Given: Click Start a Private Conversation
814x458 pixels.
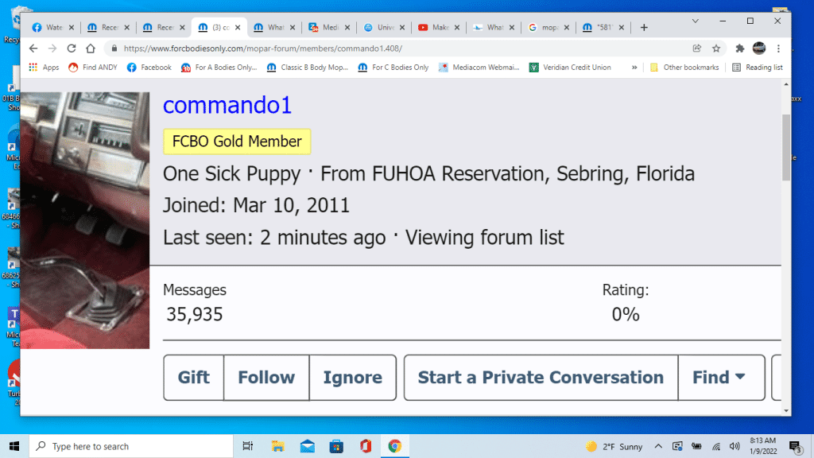Looking at the screenshot, I should [x=541, y=378].
